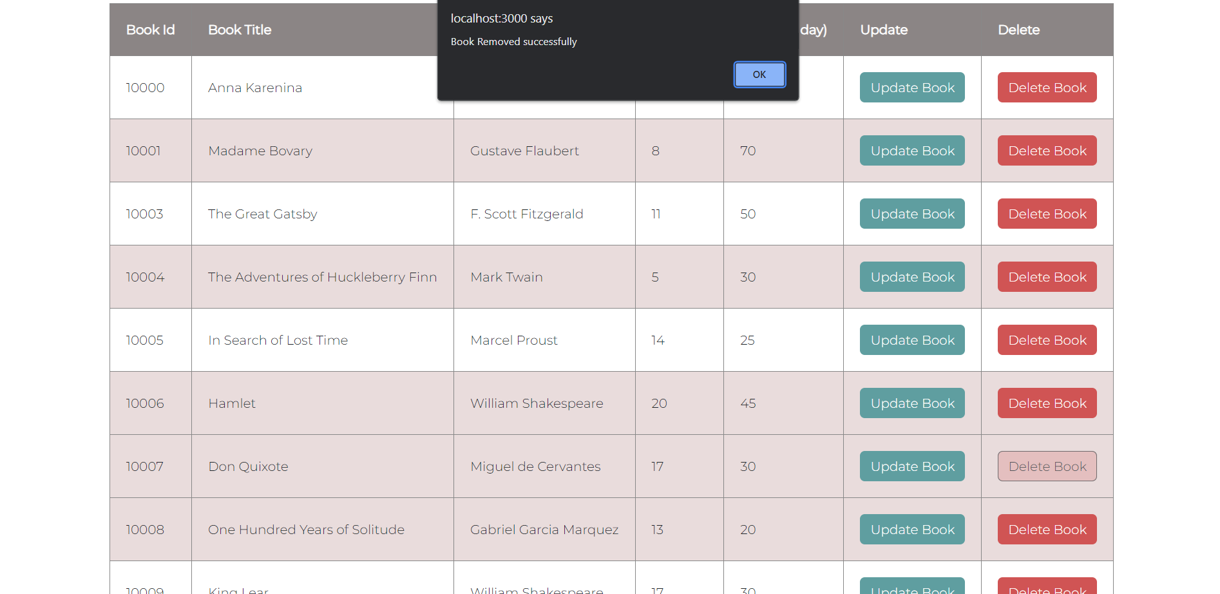Delete the book Hamlet
The height and width of the screenshot is (594, 1220).
pyautogui.click(x=1046, y=403)
